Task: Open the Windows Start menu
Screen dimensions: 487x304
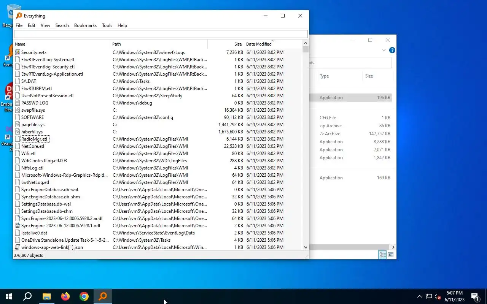Action: (x=9, y=296)
